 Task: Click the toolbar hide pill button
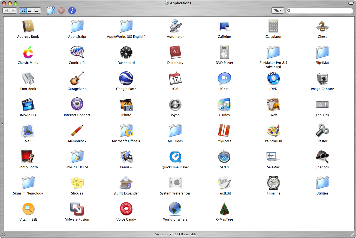pos(351,3)
